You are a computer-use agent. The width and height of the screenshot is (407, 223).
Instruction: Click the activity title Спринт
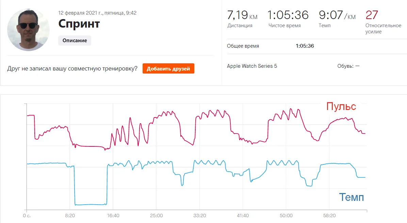[x=79, y=23]
